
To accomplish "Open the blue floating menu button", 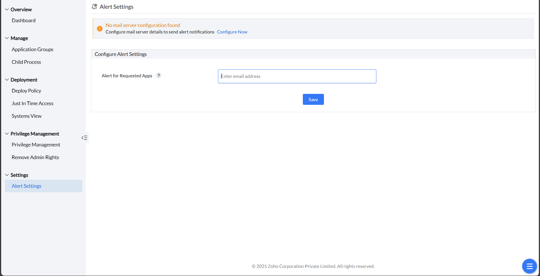I will (x=529, y=266).
